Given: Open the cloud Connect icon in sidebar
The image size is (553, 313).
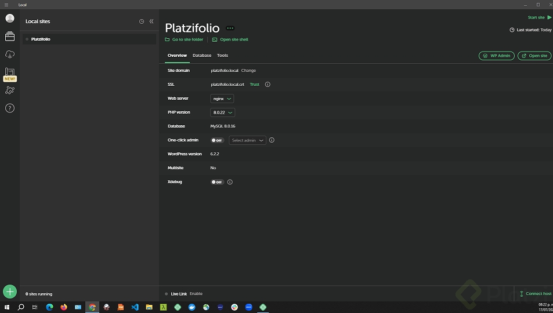Looking at the screenshot, I should point(10,54).
